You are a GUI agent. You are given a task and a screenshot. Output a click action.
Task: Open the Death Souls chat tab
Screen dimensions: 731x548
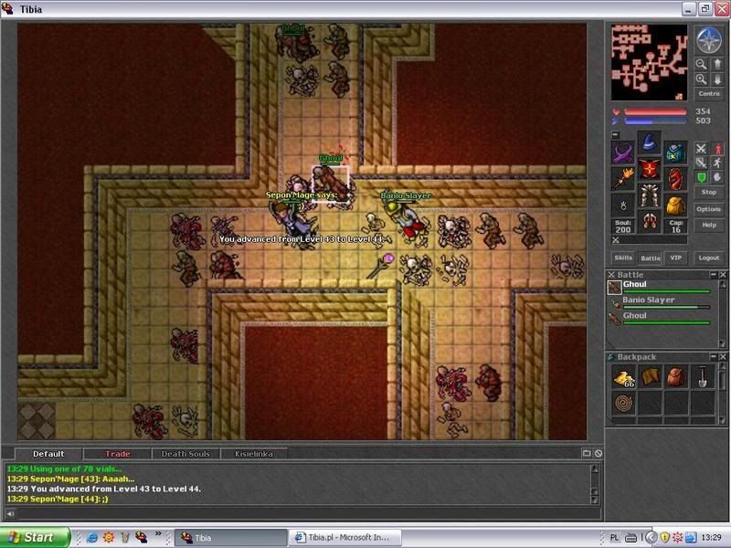click(185, 454)
